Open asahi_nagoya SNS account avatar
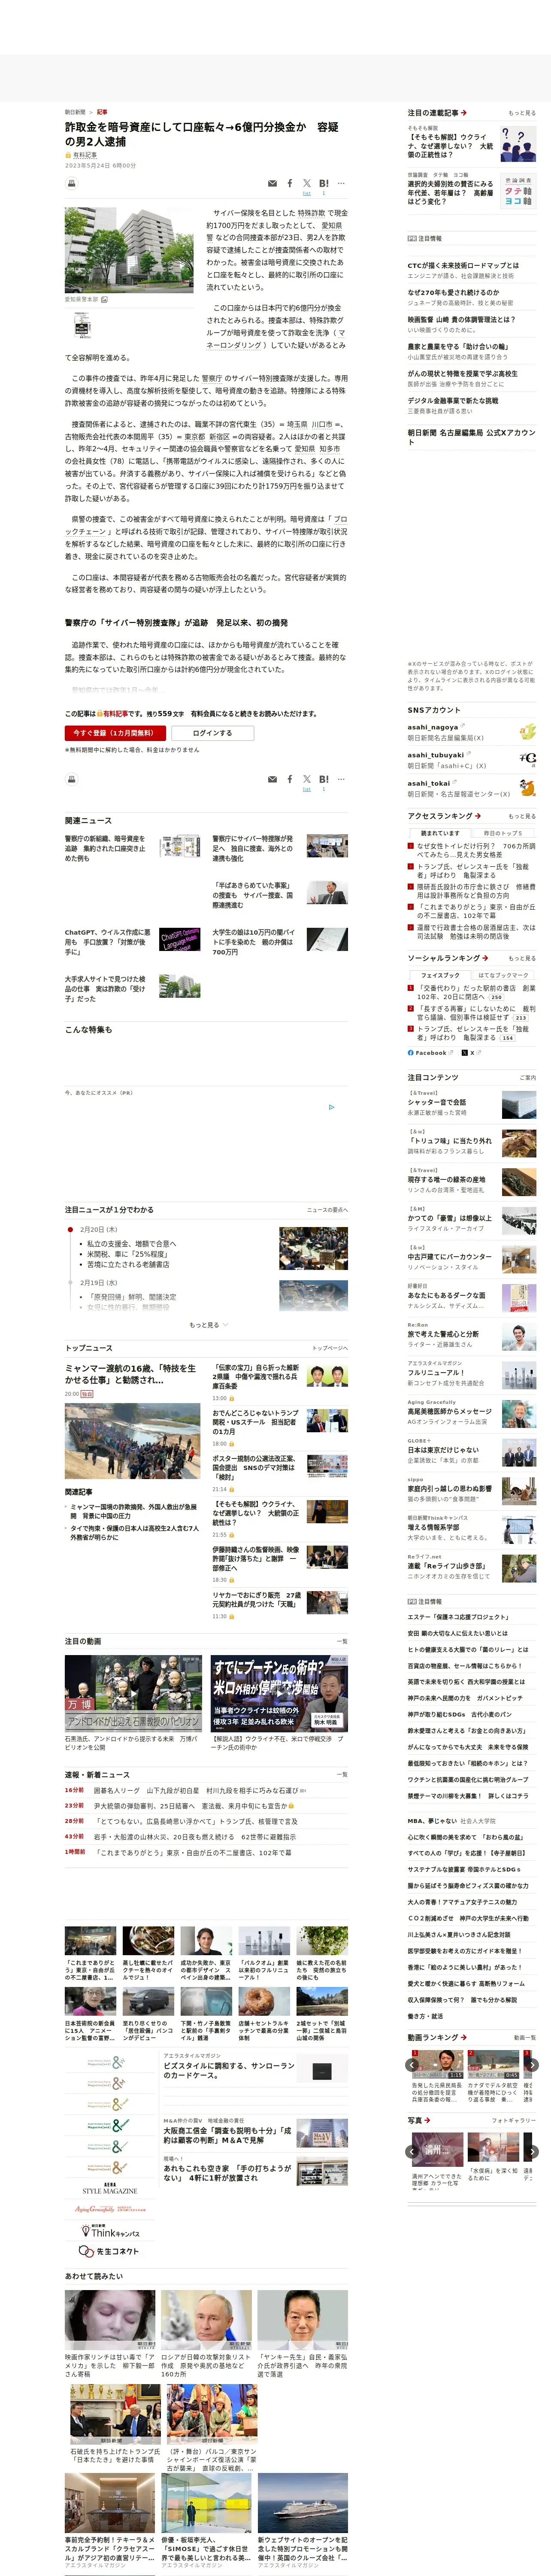 coord(527,732)
